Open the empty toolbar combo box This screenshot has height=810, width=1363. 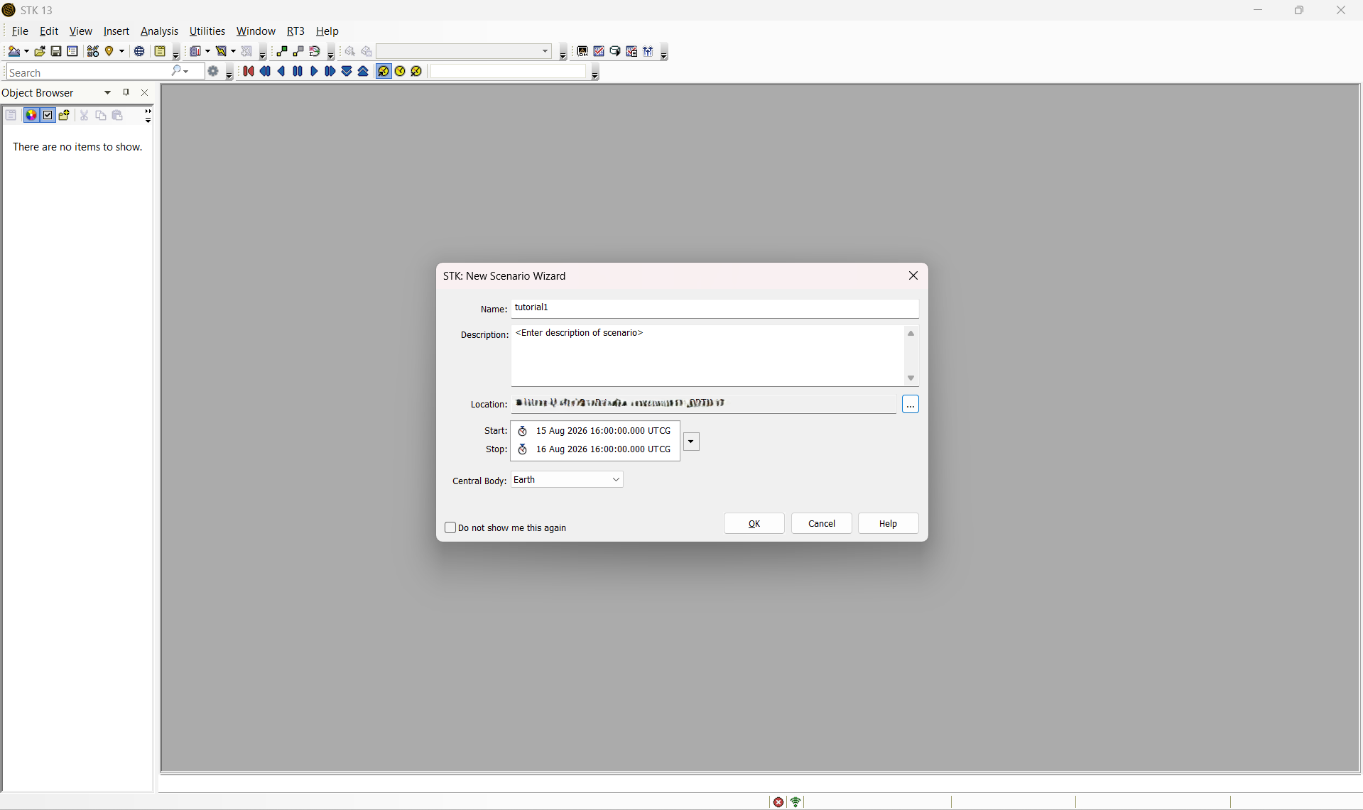click(465, 51)
